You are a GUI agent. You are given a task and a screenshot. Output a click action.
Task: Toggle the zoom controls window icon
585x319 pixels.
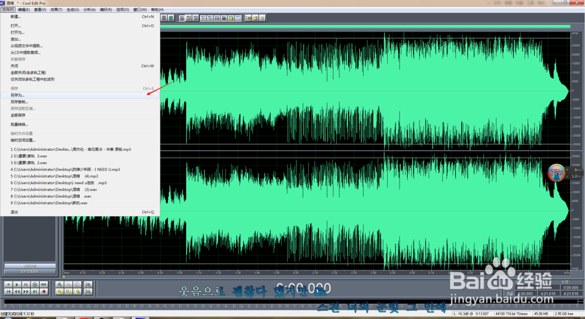[x=210, y=18]
